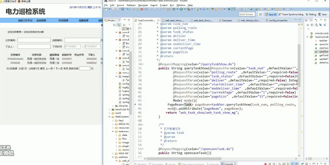Image resolution: width=330 pixels, height=165 pixels.
Task: Expand the build folder in Project Explorer
Action: coord(109,113)
